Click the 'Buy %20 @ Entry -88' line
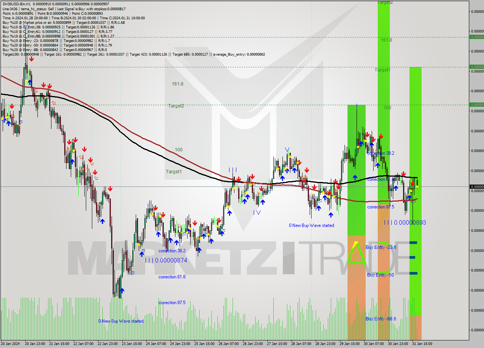Screen dimensions: 484x348 point(54,50)
